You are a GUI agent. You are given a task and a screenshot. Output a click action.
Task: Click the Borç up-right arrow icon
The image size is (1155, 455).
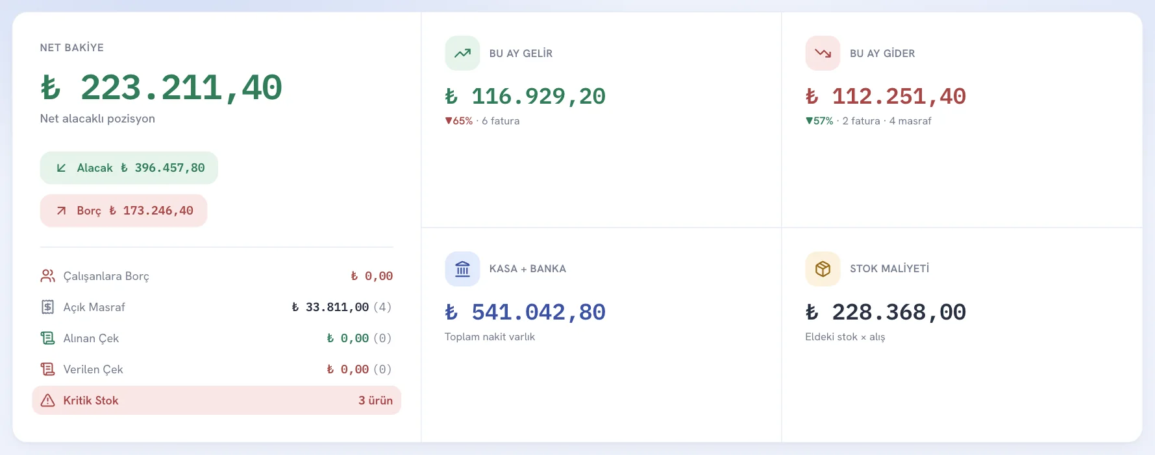(61, 211)
